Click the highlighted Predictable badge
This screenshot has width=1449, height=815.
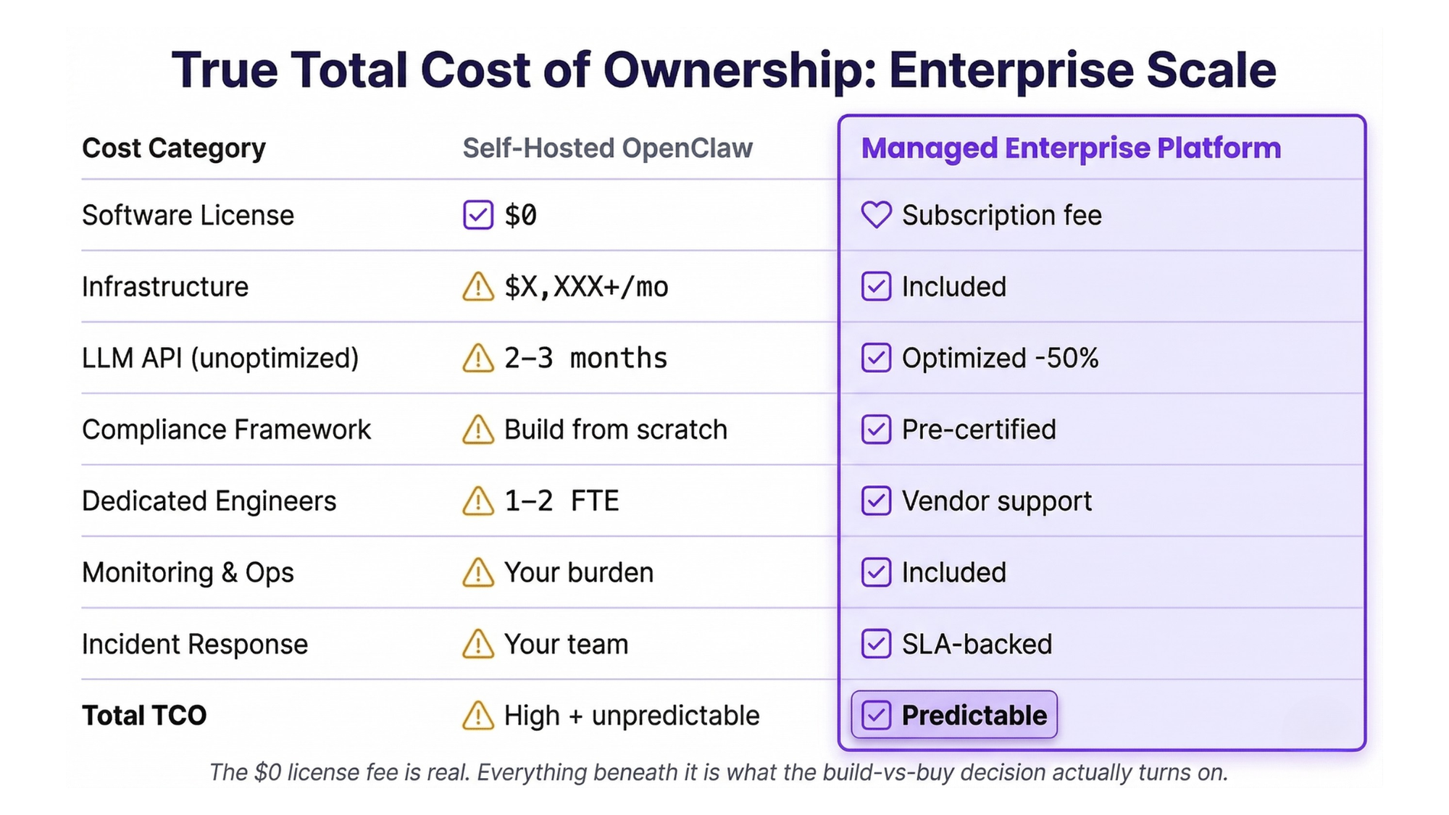(x=954, y=715)
